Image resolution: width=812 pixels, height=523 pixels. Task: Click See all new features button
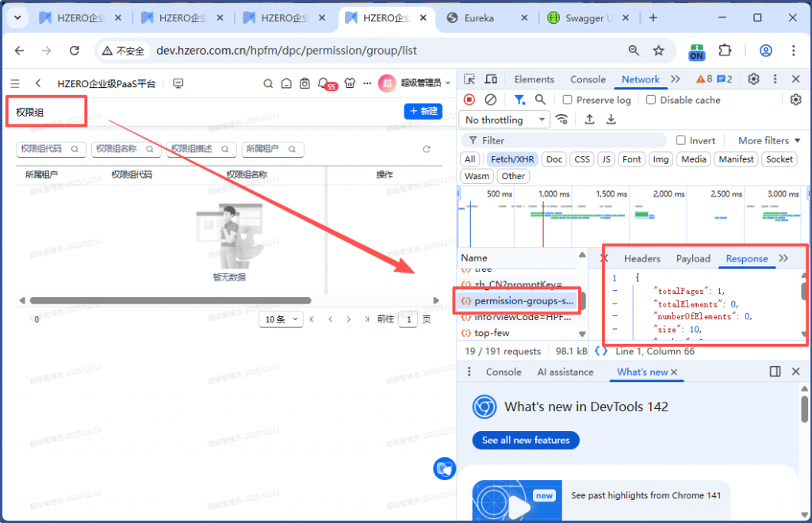coord(526,440)
